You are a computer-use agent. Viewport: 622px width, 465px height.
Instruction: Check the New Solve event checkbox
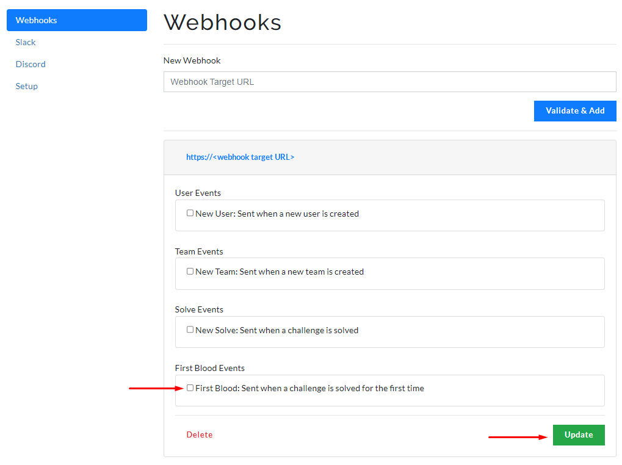tap(190, 330)
